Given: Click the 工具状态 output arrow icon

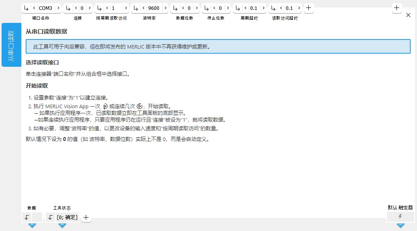Looking at the screenshot, I should click(x=51, y=217).
